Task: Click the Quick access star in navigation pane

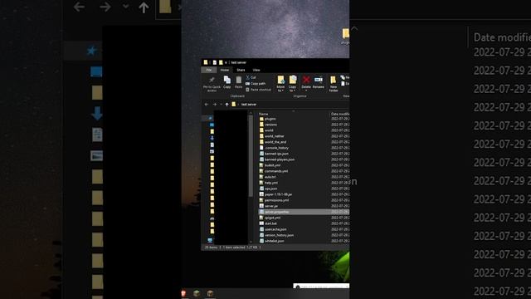Action: click(x=210, y=118)
